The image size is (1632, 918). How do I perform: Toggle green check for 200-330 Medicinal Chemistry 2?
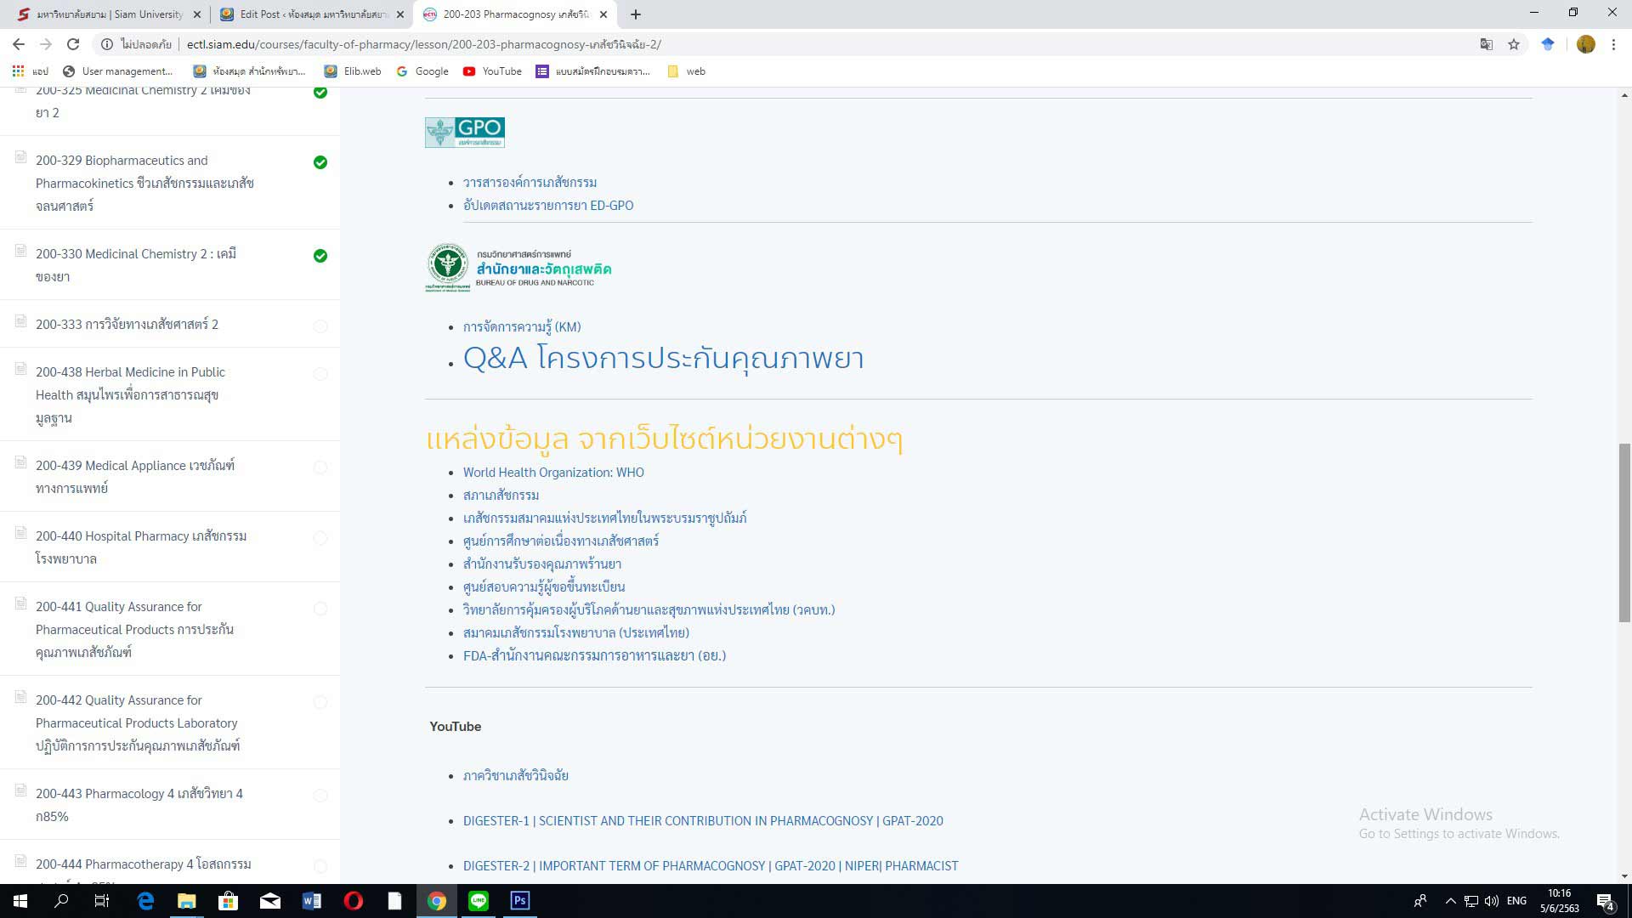(320, 256)
